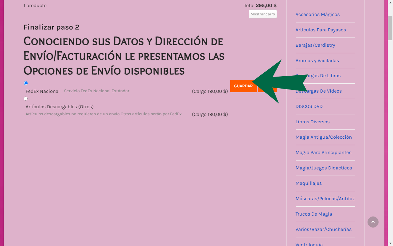Click the orange GUARDAR button
Viewport: 393px width, 246px height.
243,86
